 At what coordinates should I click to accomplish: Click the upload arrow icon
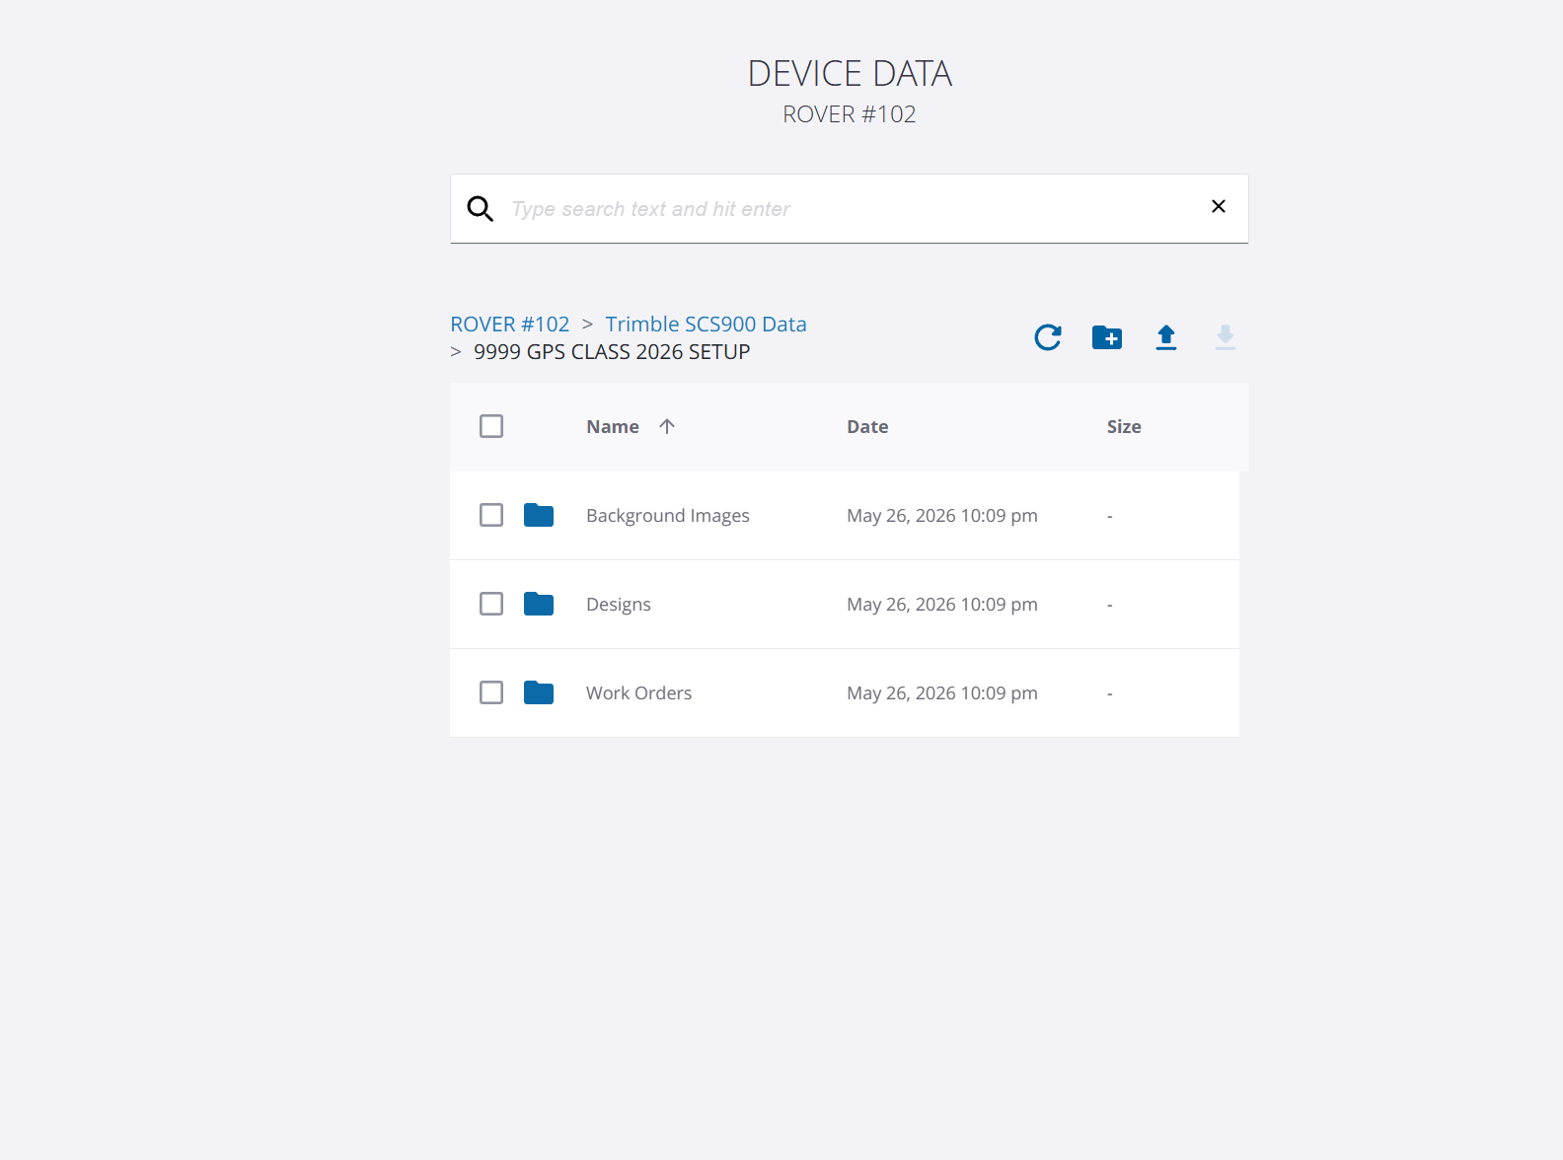1166,337
